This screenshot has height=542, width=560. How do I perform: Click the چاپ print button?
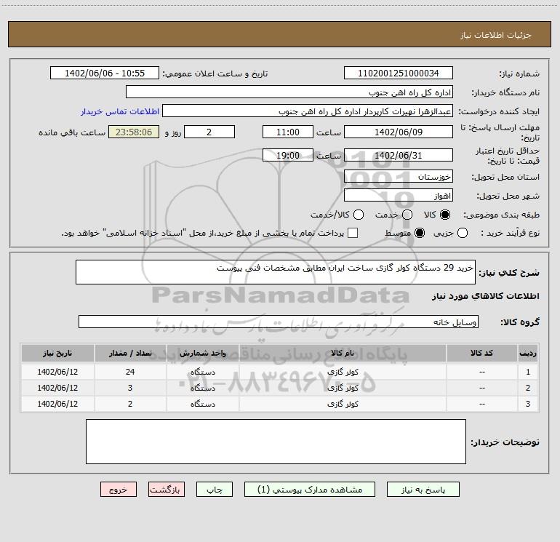click(x=215, y=490)
